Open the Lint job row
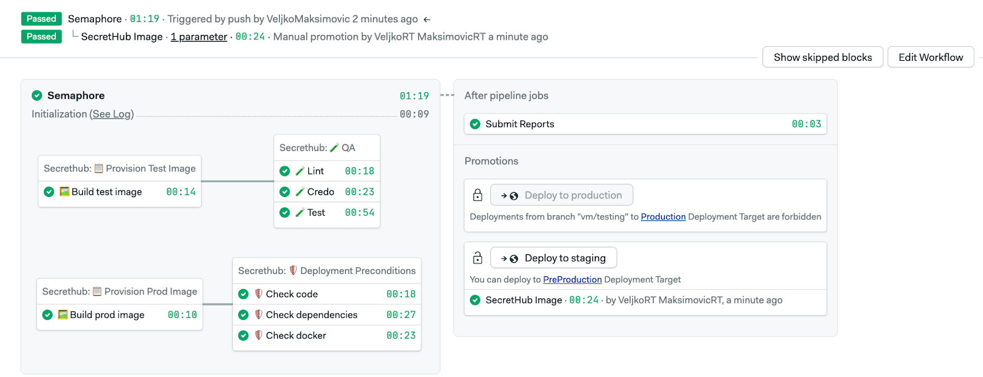 tap(327, 171)
